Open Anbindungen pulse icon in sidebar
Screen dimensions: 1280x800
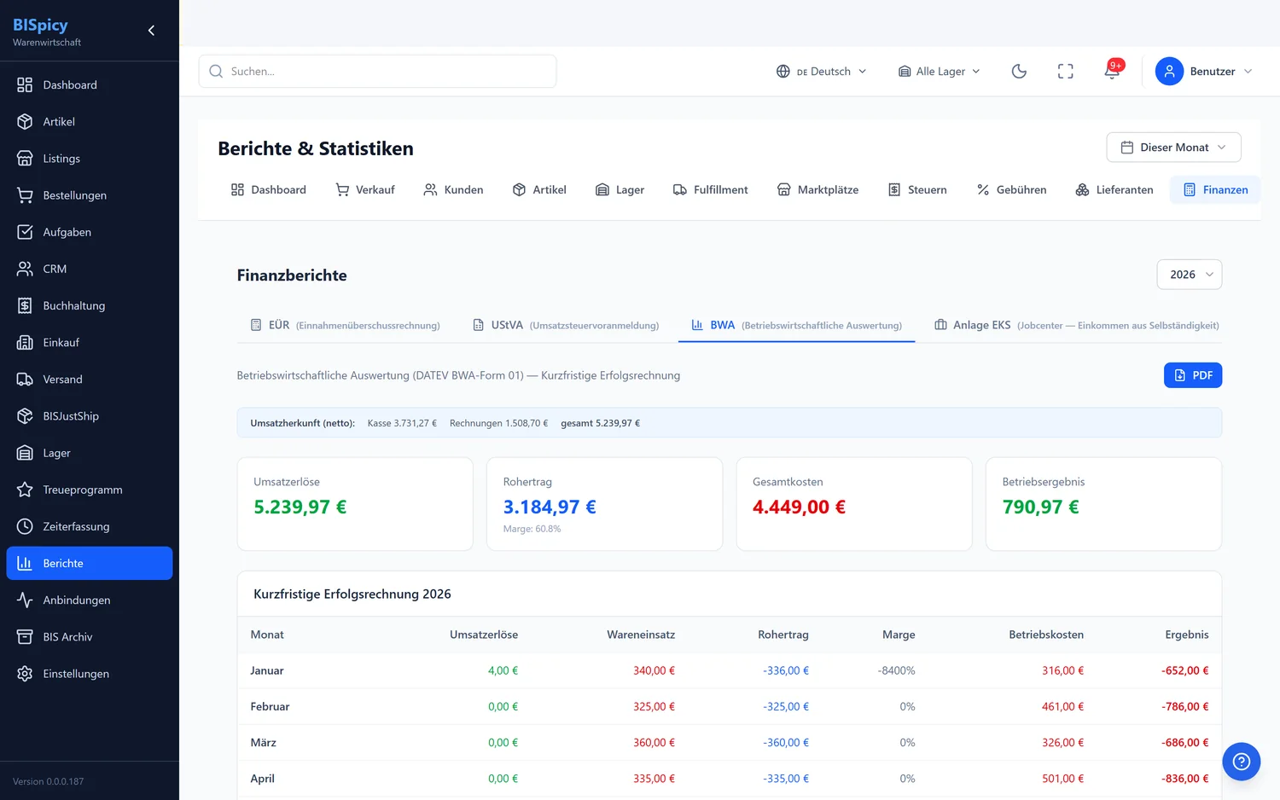point(25,600)
